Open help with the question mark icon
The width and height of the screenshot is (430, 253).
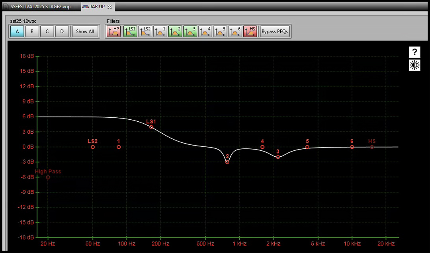click(414, 52)
